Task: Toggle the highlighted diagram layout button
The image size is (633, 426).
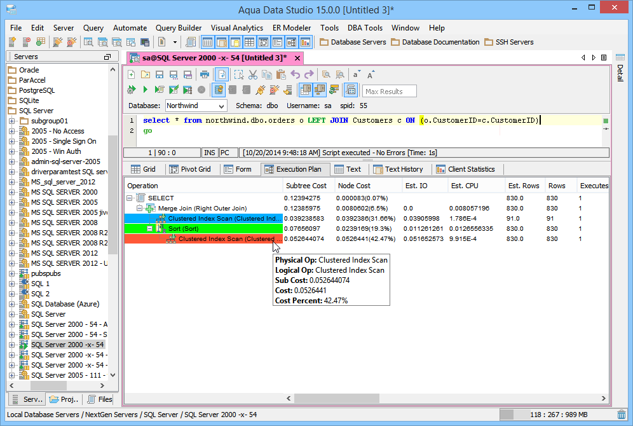Action: (292, 41)
